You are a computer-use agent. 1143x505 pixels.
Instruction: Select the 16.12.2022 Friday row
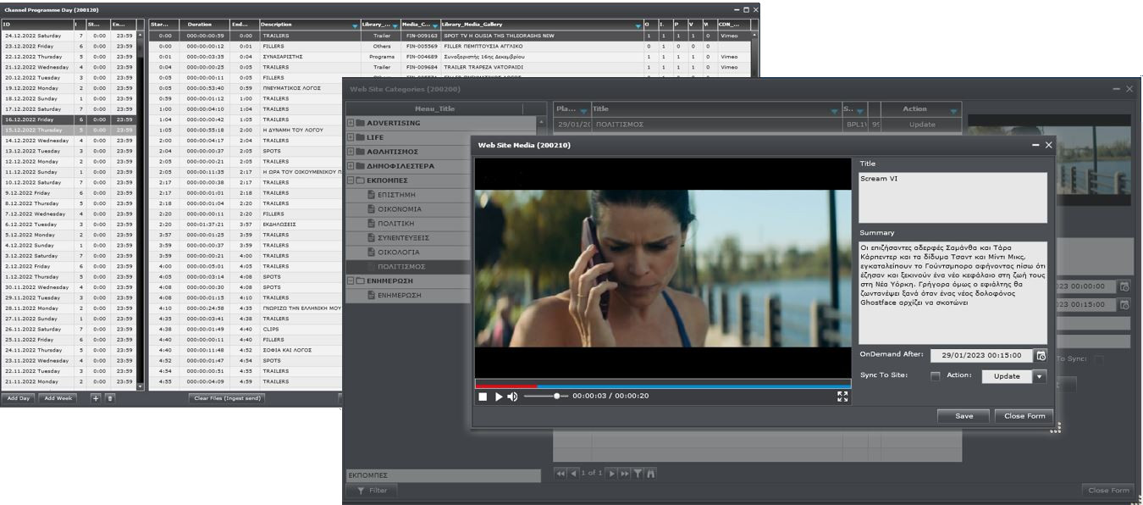pos(68,119)
